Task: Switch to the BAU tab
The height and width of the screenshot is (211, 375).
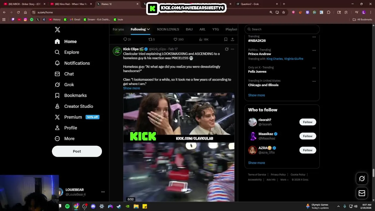Action: pyautogui.click(x=189, y=29)
